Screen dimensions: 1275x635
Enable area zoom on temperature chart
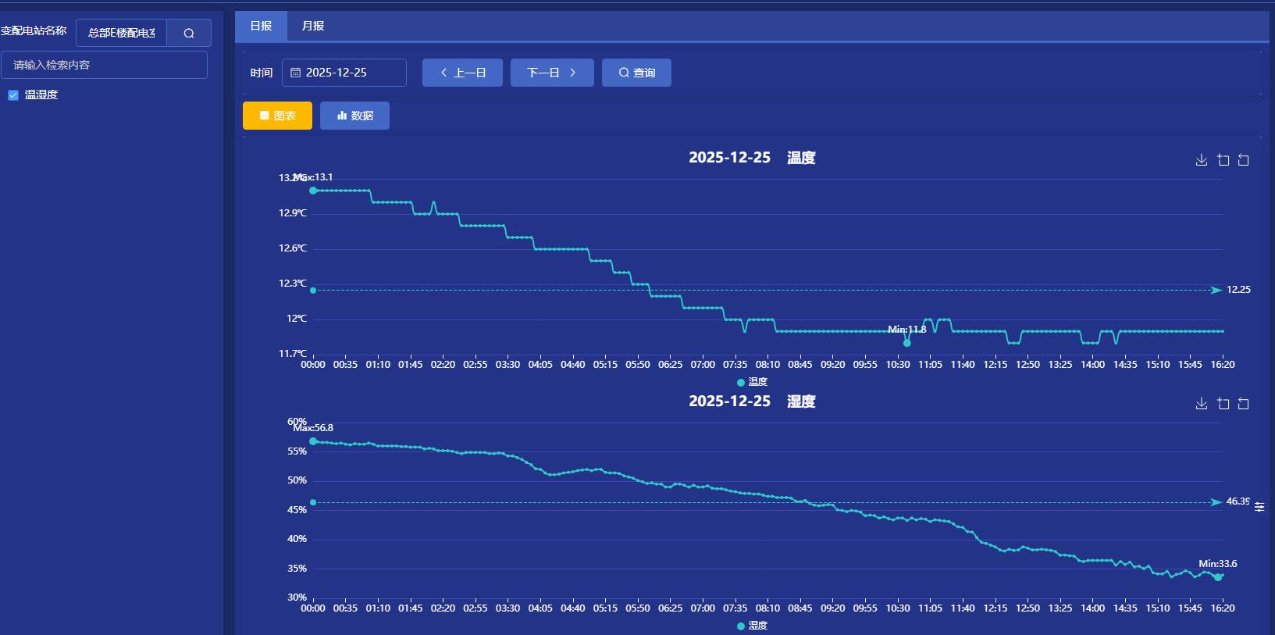[1223, 160]
